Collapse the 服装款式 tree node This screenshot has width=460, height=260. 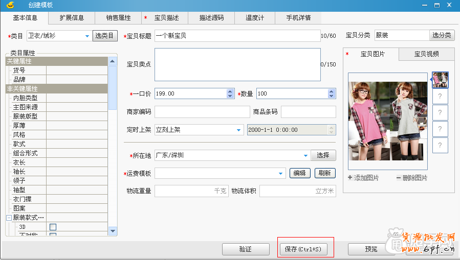pos(9,218)
